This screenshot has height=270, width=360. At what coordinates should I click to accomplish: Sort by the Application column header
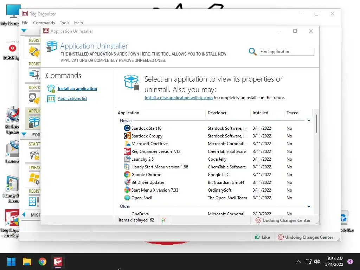(x=128, y=113)
